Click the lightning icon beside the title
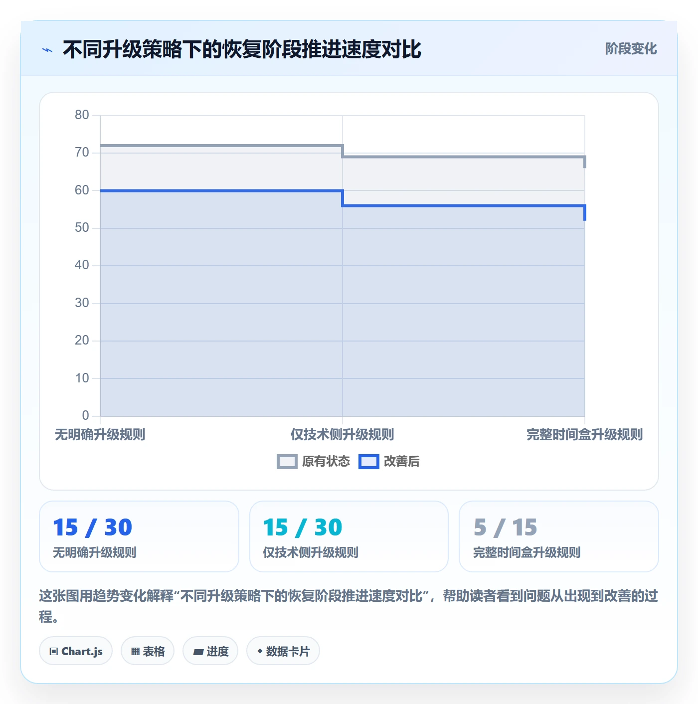Image resolution: width=698 pixels, height=704 pixels. [x=47, y=50]
